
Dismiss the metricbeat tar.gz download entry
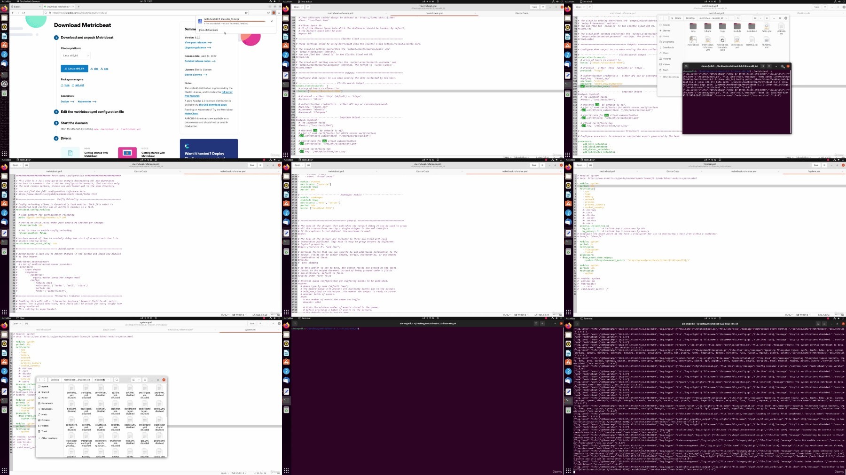click(x=271, y=21)
